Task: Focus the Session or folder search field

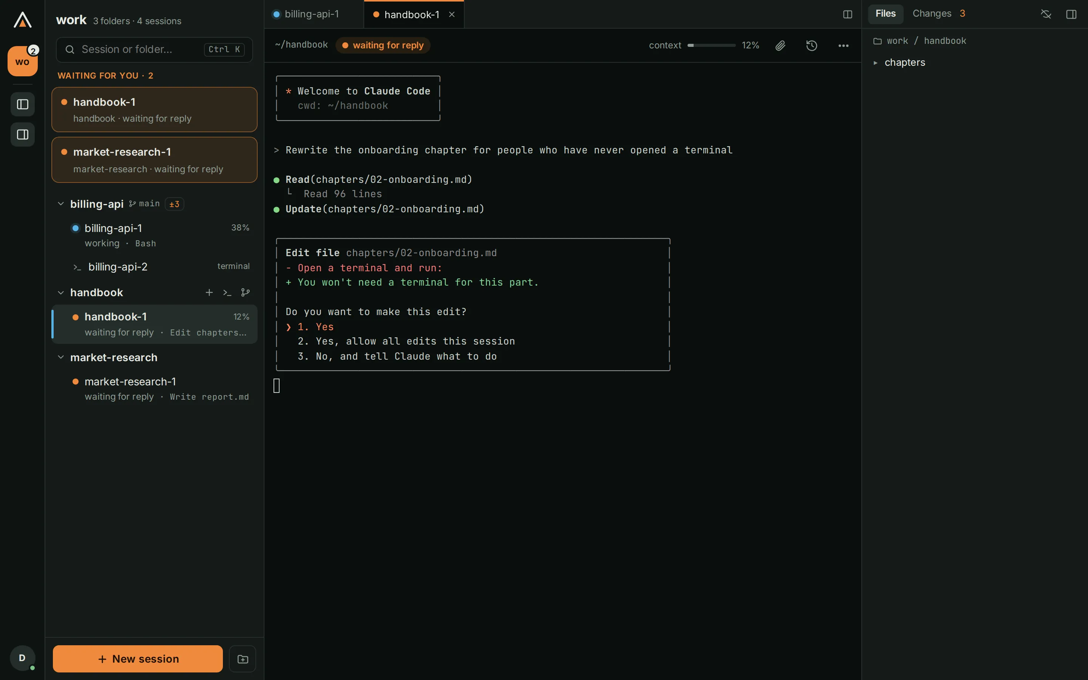Action: pos(154,49)
